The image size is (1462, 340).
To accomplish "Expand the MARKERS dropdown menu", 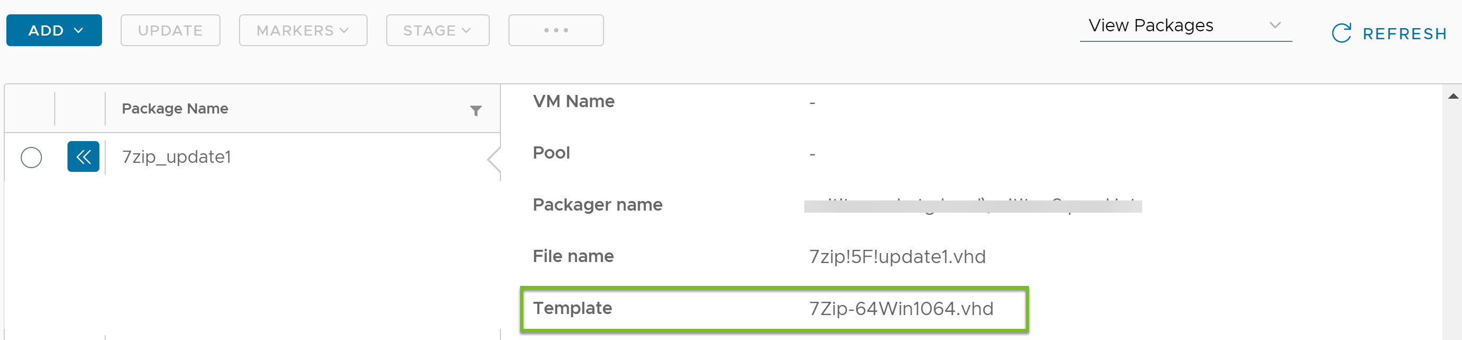I will point(303,30).
